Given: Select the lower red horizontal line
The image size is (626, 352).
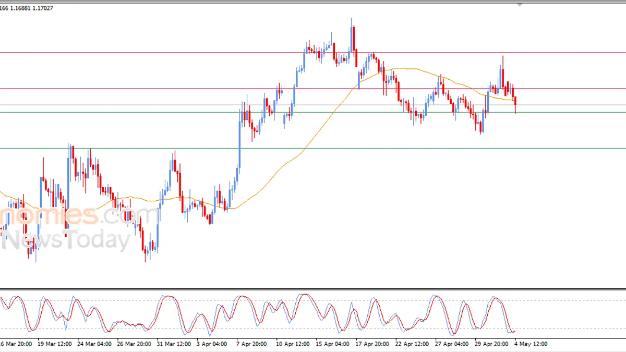Looking at the screenshot, I should tap(313, 89).
